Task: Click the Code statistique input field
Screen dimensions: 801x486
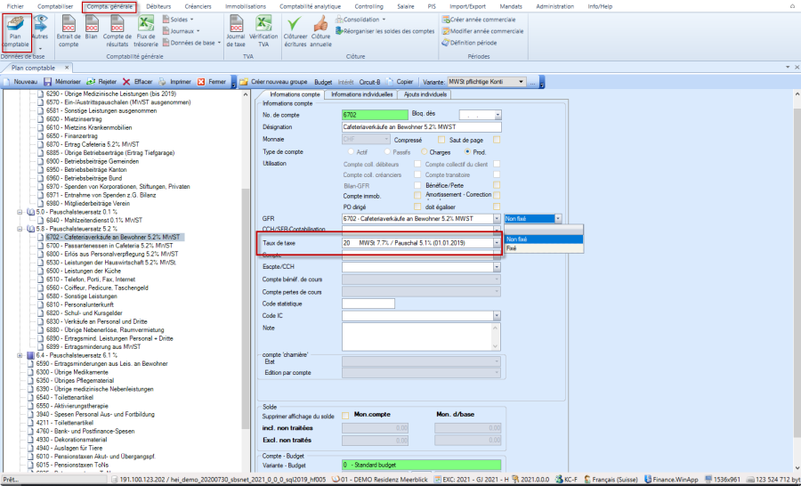Action: pos(368,304)
